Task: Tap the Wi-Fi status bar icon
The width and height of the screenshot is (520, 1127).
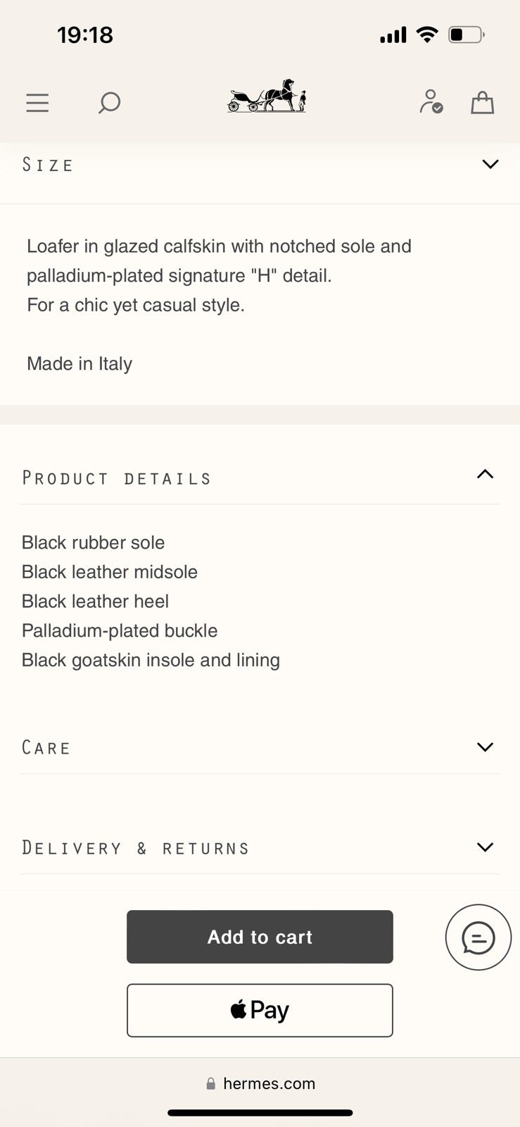Action: point(426,35)
